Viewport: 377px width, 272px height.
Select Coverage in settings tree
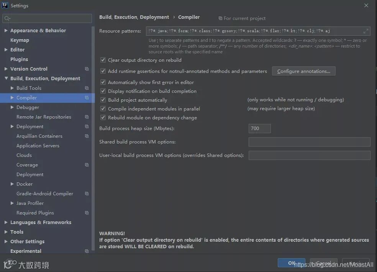pos(27,165)
